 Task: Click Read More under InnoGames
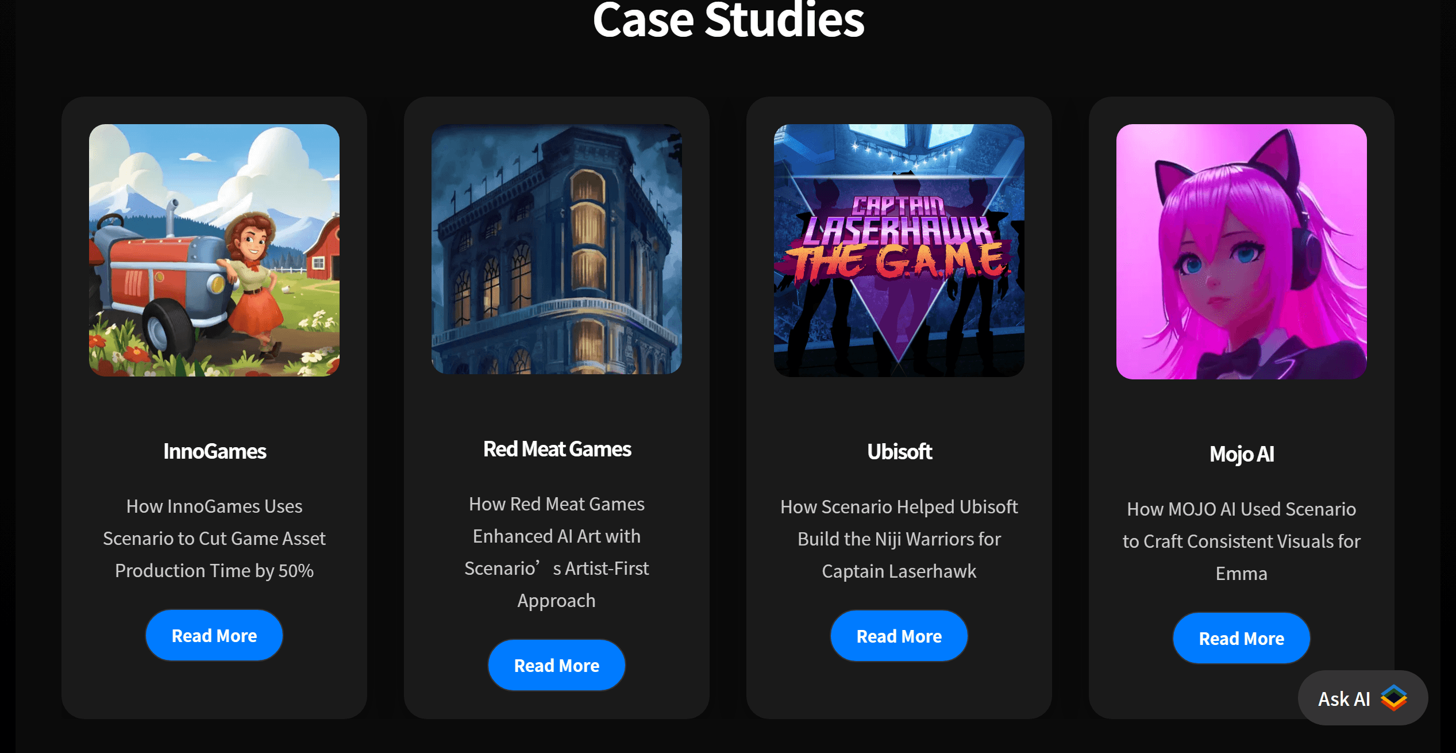click(x=214, y=635)
